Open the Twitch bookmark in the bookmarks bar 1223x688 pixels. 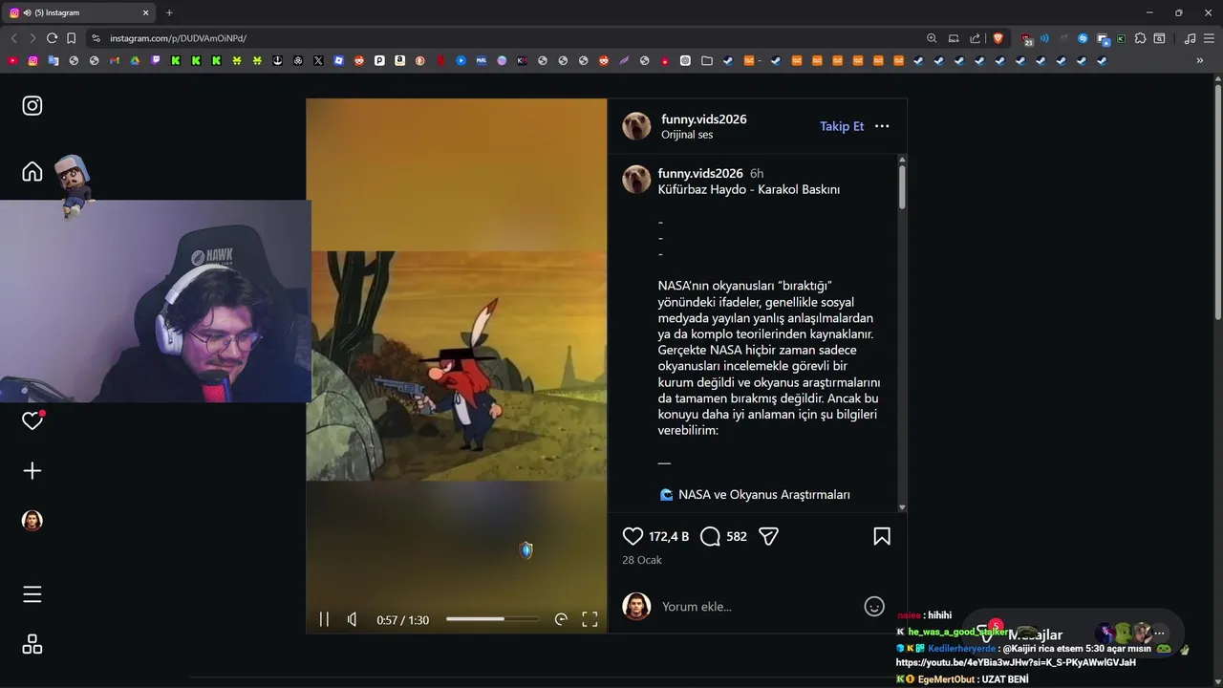pyautogui.click(x=155, y=60)
